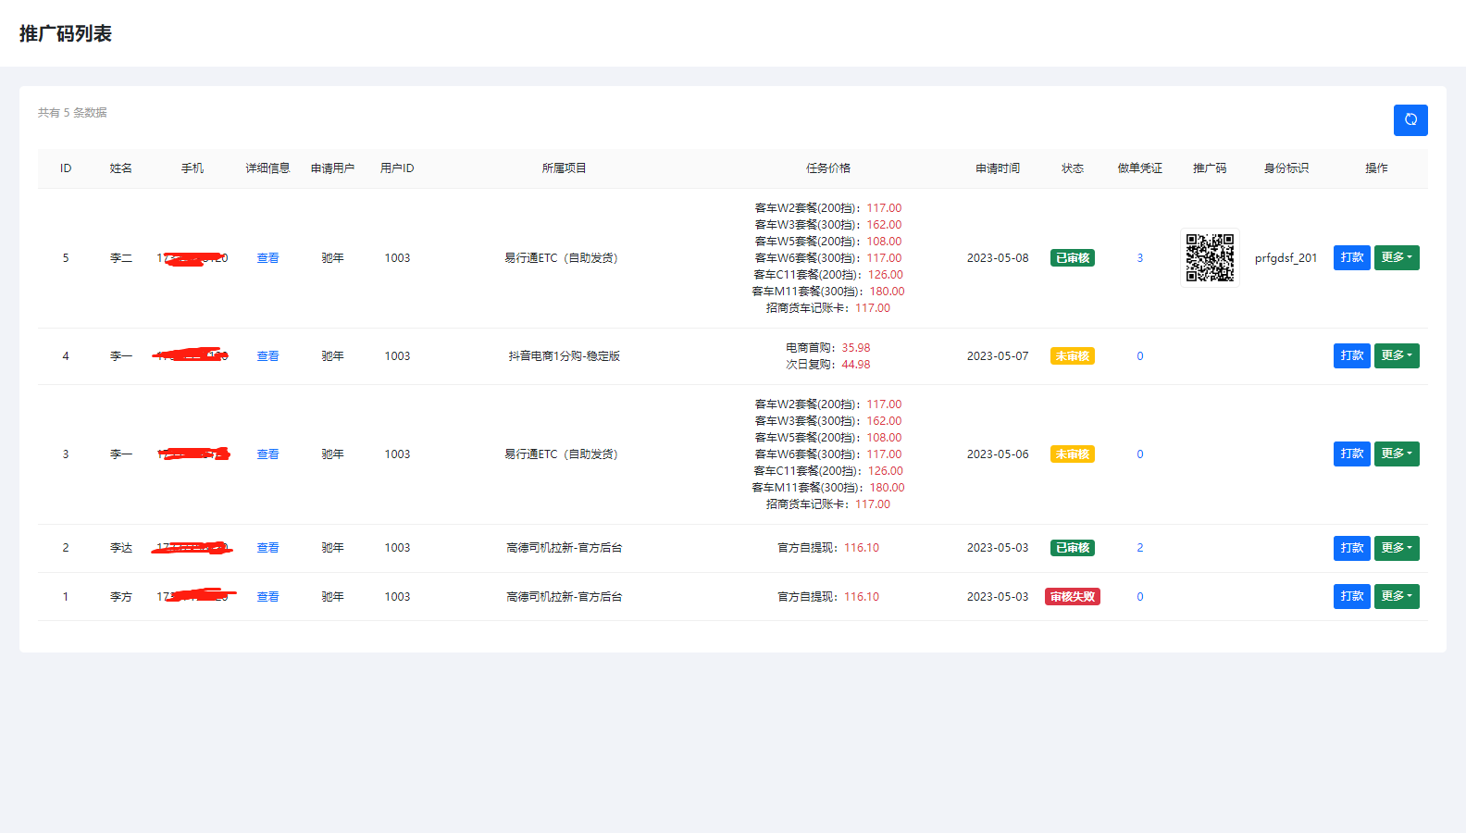1466x833 pixels.
Task: Click 查看 details link for 李二
Action: pos(267,258)
